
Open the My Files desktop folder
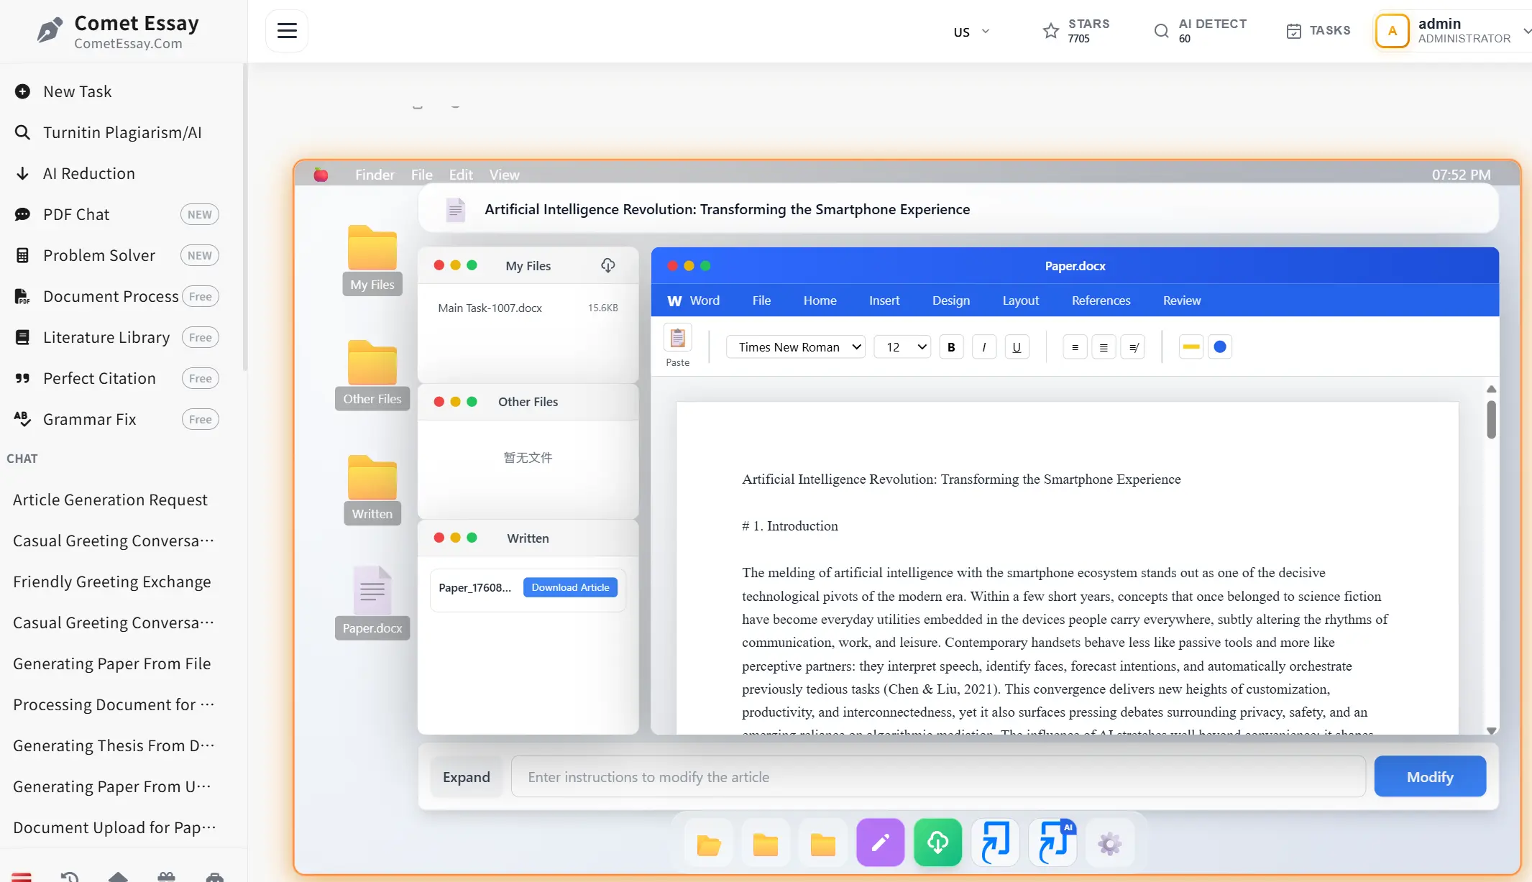coord(372,259)
